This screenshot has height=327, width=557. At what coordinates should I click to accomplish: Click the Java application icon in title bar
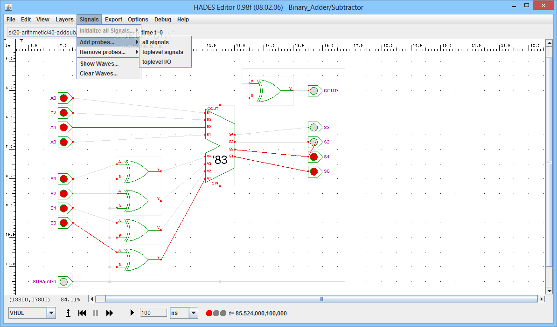(x=8, y=7)
